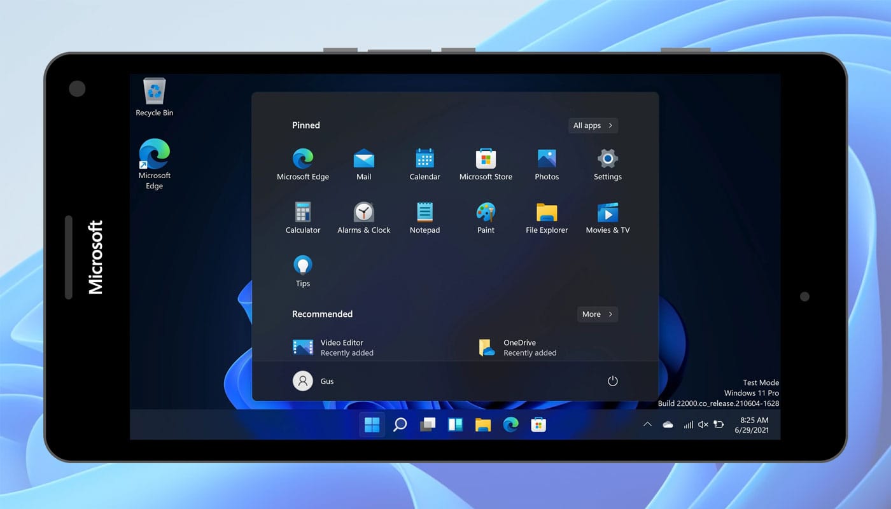Viewport: 891px width, 509px height.
Task: Open the Paint app
Action: (486, 218)
